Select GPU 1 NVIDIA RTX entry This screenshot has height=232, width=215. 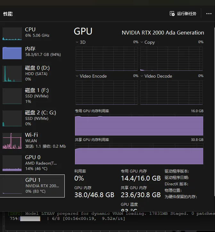tap(32, 186)
